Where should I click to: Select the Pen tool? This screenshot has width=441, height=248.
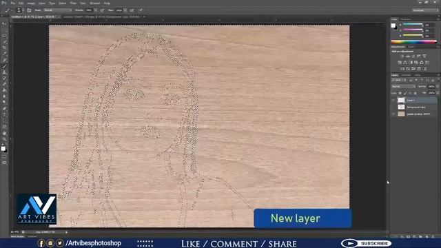point(4,109)
